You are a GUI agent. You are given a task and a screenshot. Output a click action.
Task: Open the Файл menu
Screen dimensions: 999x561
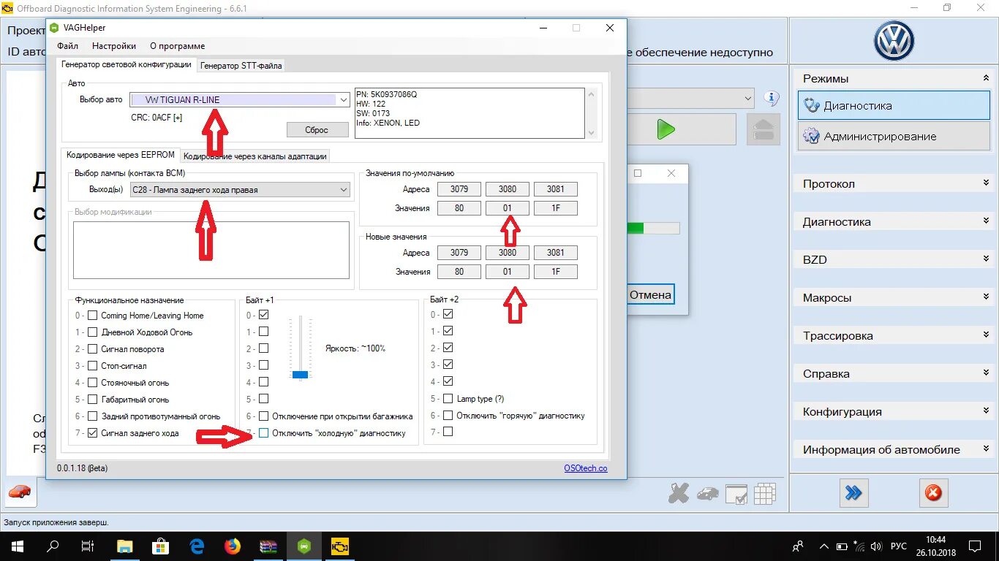(x=68, y=46)
